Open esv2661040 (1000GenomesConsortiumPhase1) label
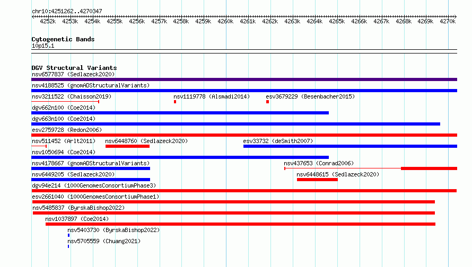The image size is (472, 267). click(95, 197)
